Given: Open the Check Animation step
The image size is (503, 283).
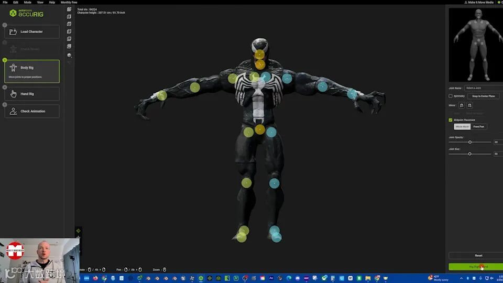Looking at the screenshot, I should (32, 111).
